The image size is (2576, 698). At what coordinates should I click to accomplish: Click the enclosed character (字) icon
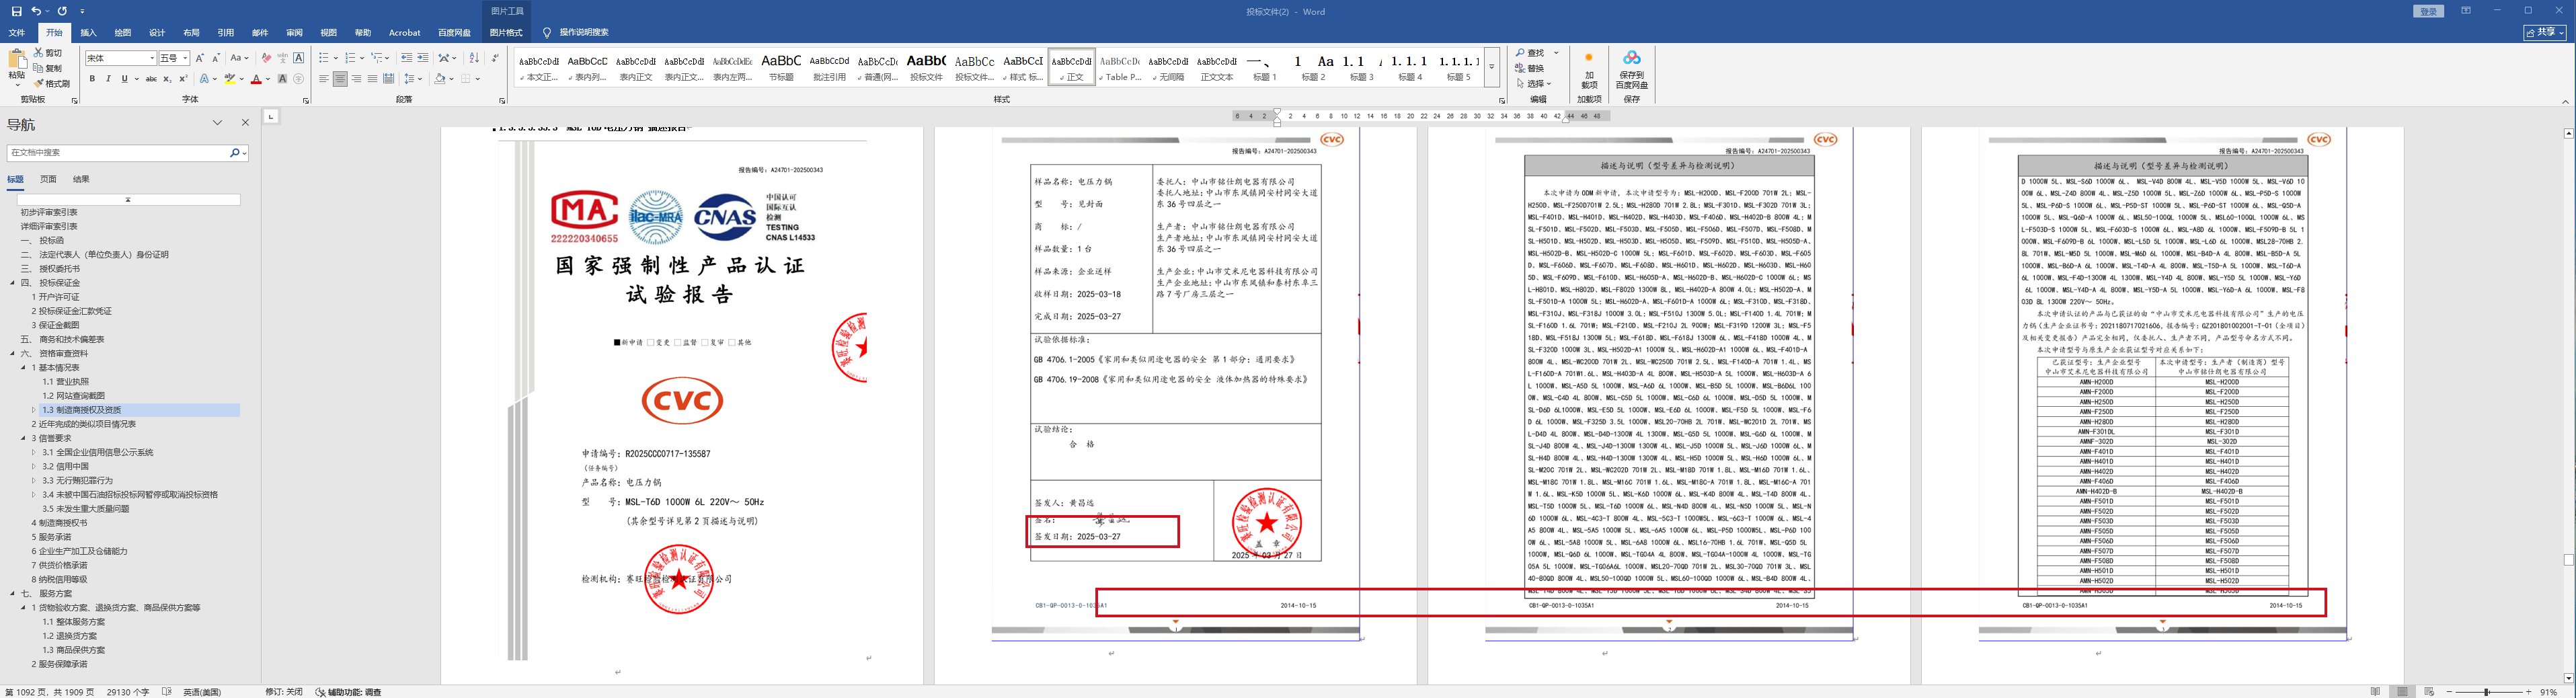click(298, 79)
